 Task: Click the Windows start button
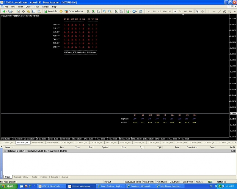tap(9, 186)
